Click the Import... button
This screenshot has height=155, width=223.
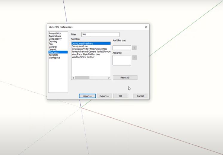87,96
